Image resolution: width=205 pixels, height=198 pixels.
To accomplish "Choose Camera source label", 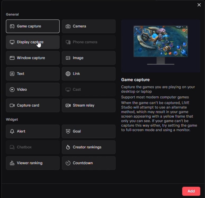I will [x=79, y=26].
